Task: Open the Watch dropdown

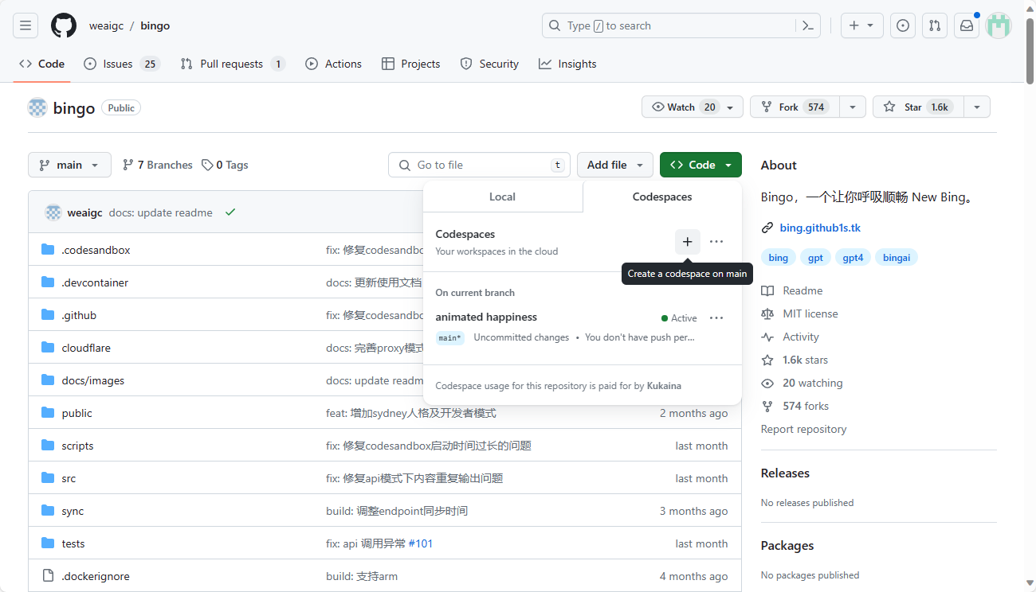Action: [x=693, y=107]
